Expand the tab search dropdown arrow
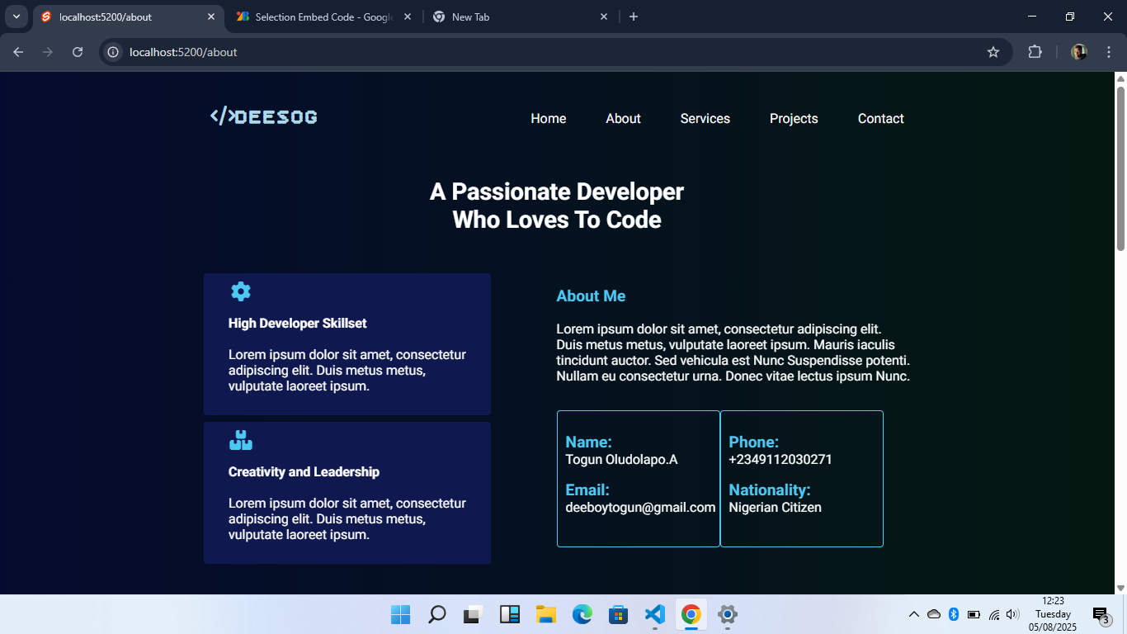The width and height of the screenshot is (1127, 634). tap(16, 17)
